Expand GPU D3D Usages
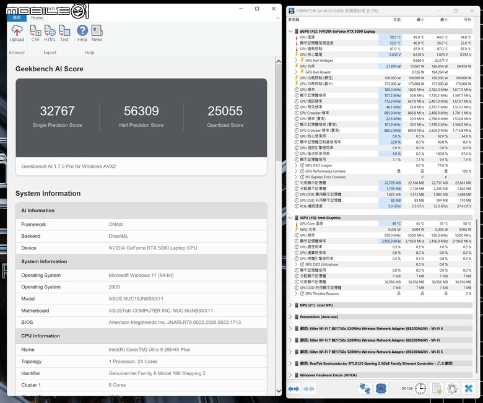 pos(296,165)
